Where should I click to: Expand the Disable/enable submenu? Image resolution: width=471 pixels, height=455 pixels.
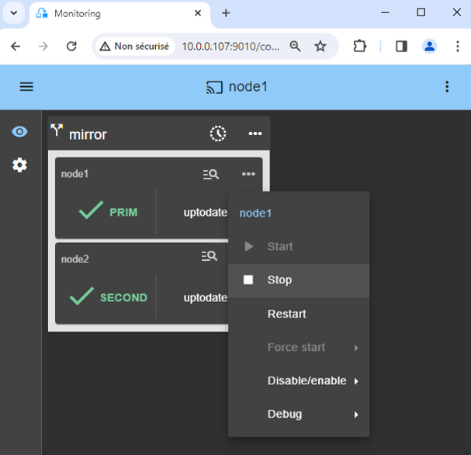(306, 380)
